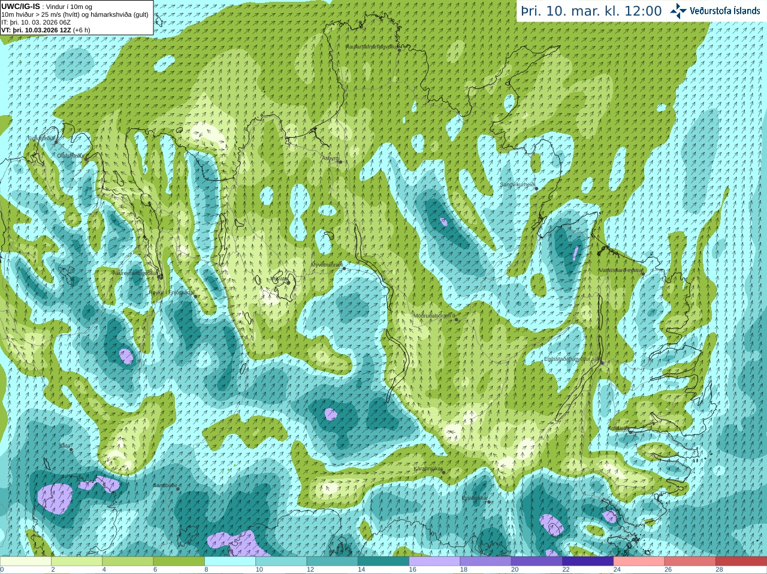767x574 pixels.
Task: Select the 24–26 m/s legend color swatch
Action: click(639, 561)
